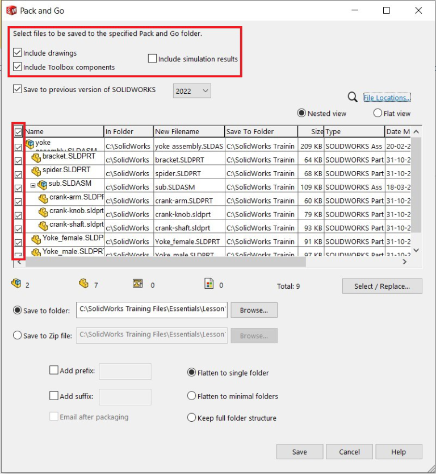Sort by the New Filename column header

pyautogui.click(x=189, y=131)
